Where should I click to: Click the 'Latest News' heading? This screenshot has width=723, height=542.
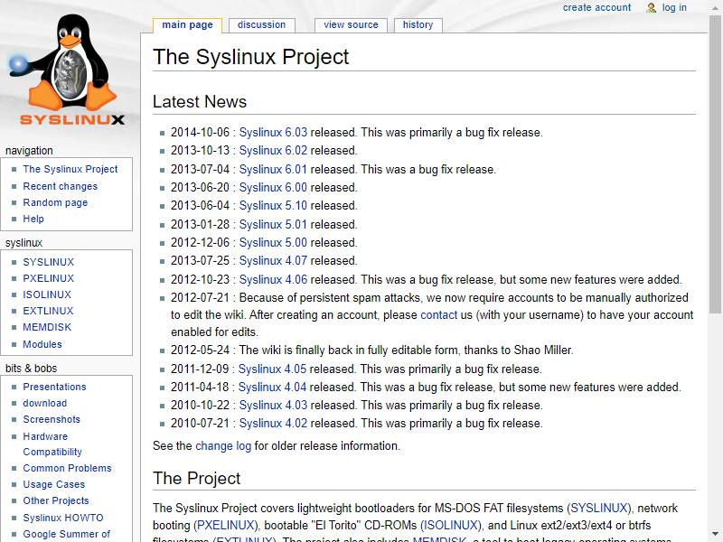point(200,102)
